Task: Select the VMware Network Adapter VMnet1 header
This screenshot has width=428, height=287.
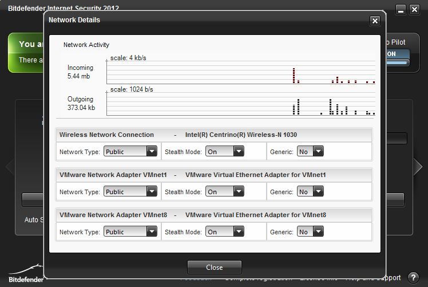Action: (214, 175)
